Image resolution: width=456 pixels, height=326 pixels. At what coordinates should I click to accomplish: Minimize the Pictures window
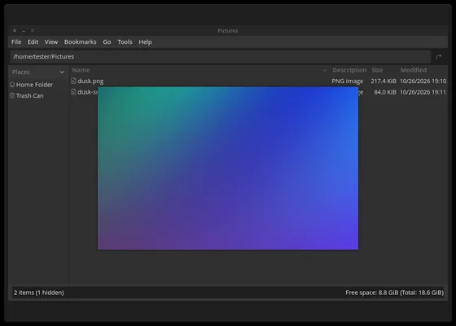(x=24, y=31)
